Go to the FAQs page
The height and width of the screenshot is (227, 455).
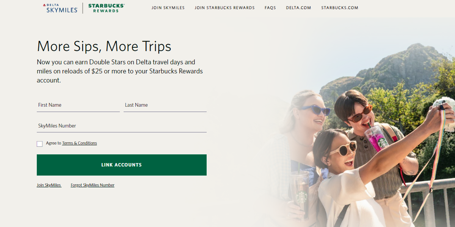(x=270, y=8)
